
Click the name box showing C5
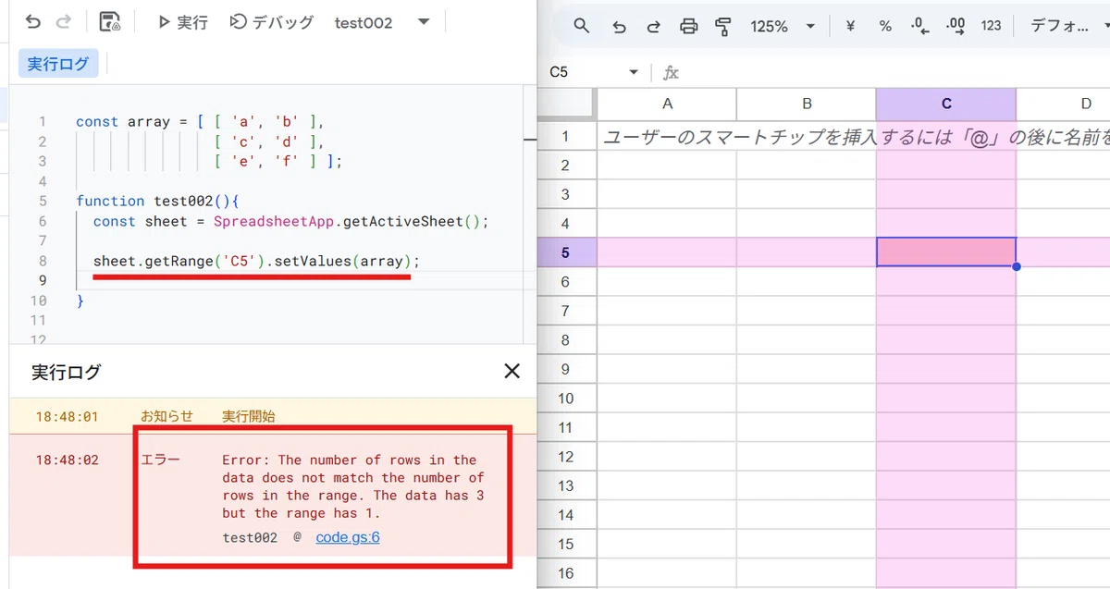pyautogui.click(x=581, y=72)
